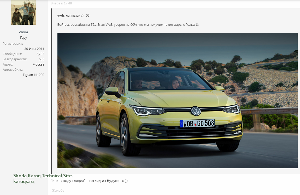Click the WOB GO 508 license plate
This screenshot has width=300, height=195.
coord(197,123)
